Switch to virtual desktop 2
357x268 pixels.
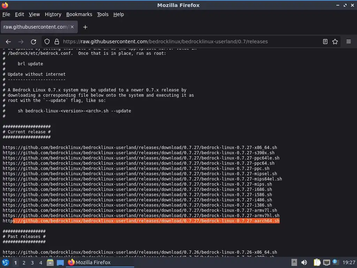[24, 263]
